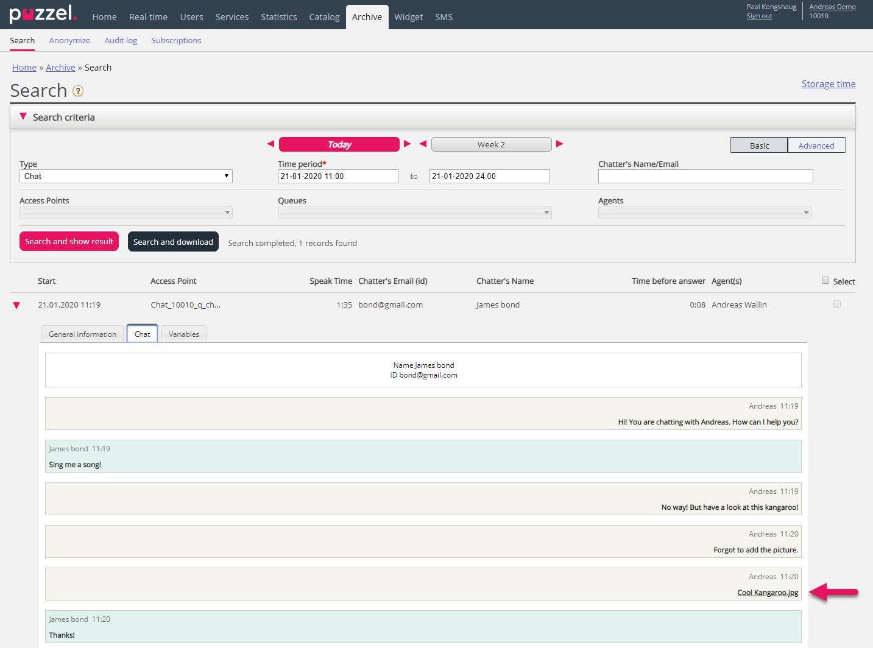The height and width of the screenshot is (648, 873).
Task: Open the Type dropdown showing Chat
Action: point(126,177)
